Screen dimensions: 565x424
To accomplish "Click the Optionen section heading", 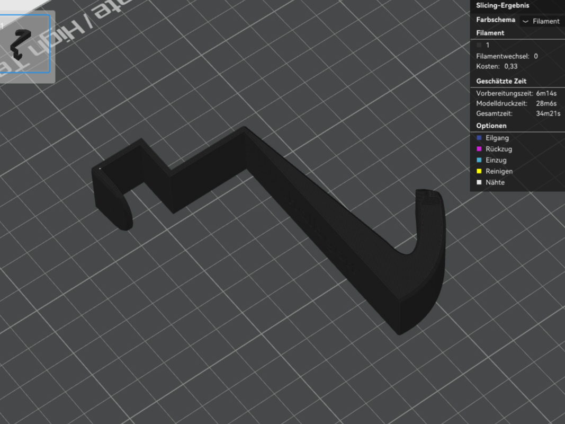I will [491, 126].
